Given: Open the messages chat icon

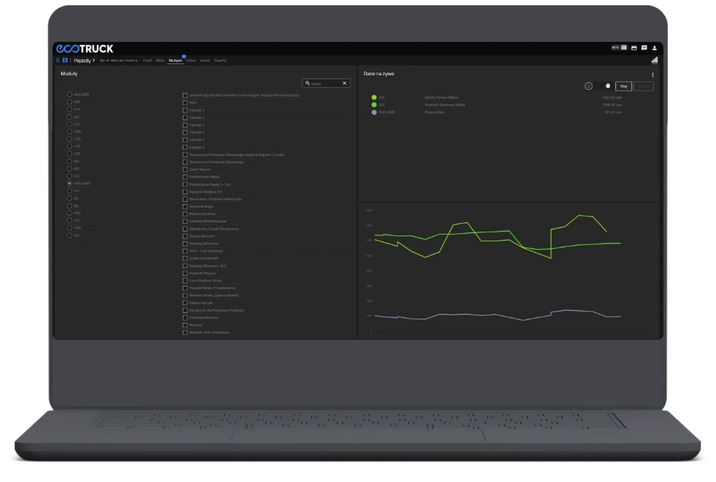Looking at the screenshot, I should coord(644,48).
